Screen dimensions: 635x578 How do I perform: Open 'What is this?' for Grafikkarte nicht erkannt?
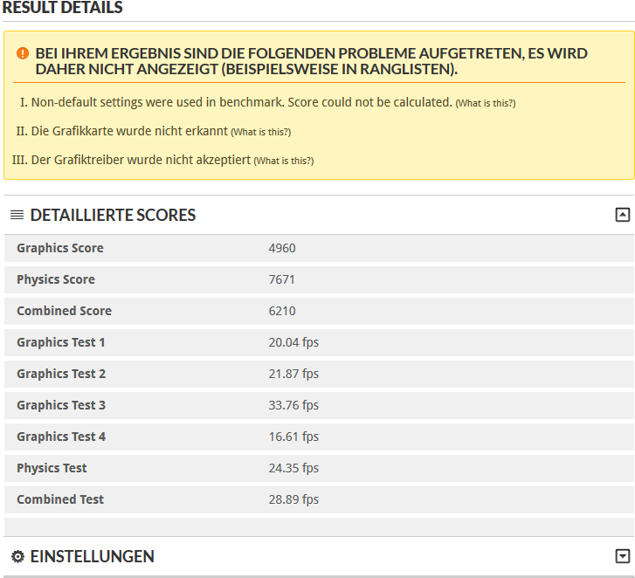point(260,132)
